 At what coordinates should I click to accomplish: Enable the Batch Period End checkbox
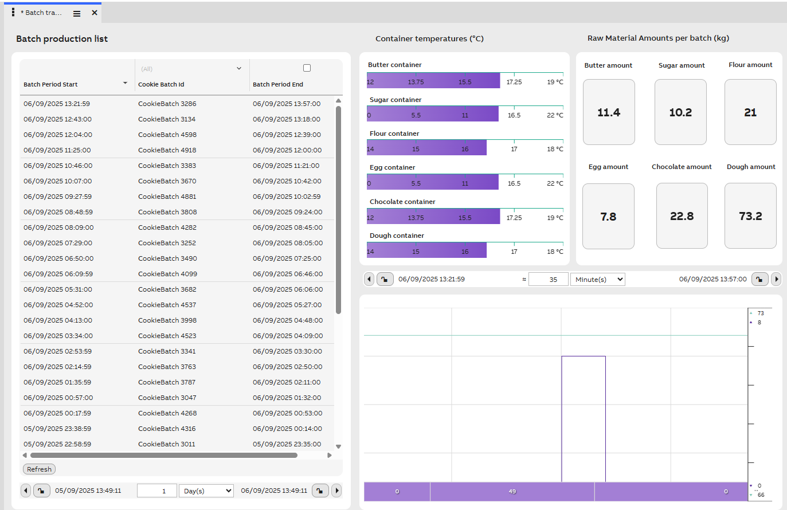pos(307,68)
